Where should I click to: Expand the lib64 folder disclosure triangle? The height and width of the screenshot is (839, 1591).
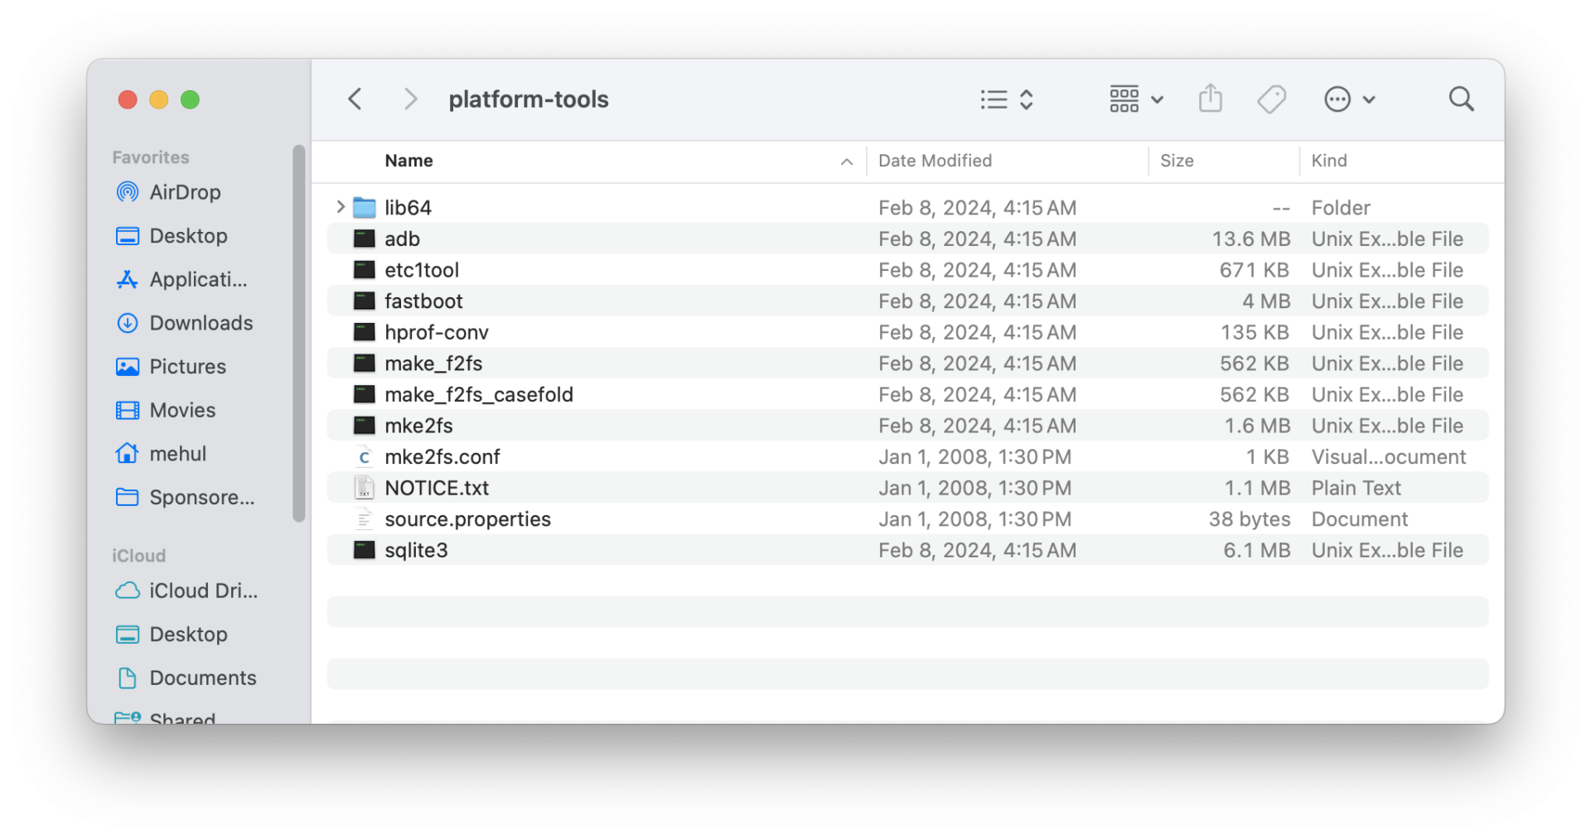(x=339, y=207)
